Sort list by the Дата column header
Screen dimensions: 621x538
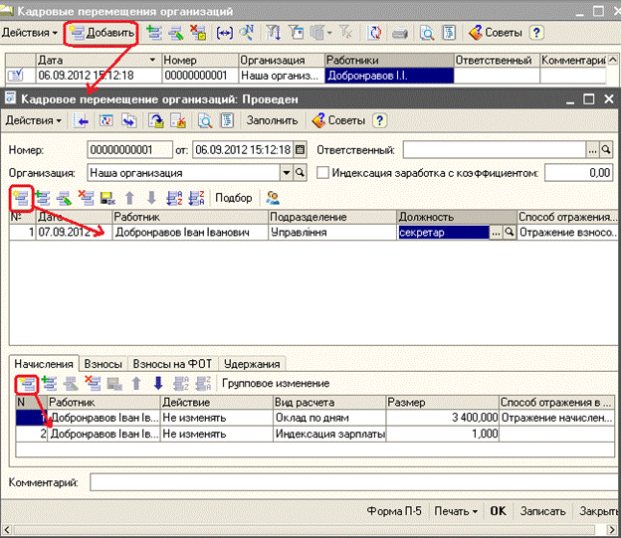click(x=99, y=61)
